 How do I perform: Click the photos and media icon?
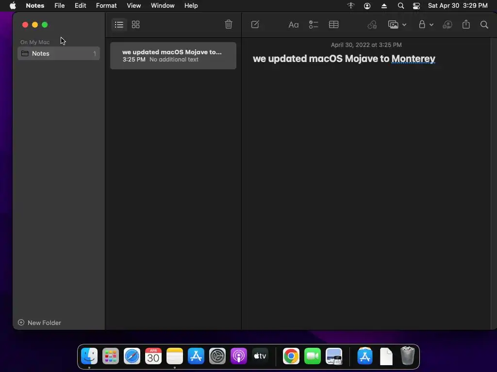point(393,25)
